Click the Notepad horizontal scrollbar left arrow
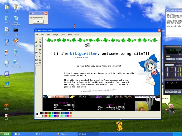 click(x=167, y=36)
